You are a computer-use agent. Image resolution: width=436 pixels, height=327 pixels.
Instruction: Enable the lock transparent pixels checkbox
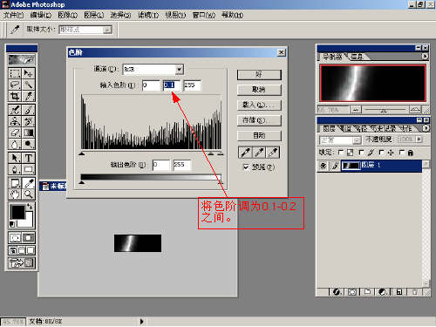341,153
